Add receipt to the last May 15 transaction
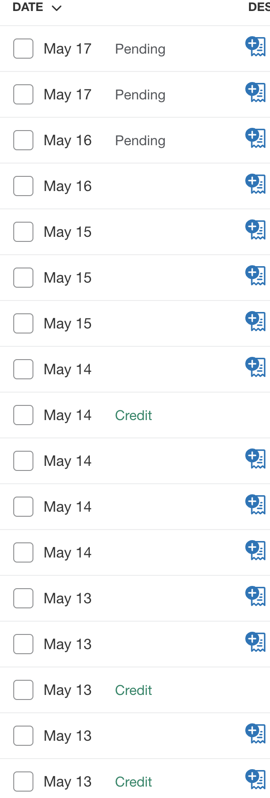 pos(255,321)
